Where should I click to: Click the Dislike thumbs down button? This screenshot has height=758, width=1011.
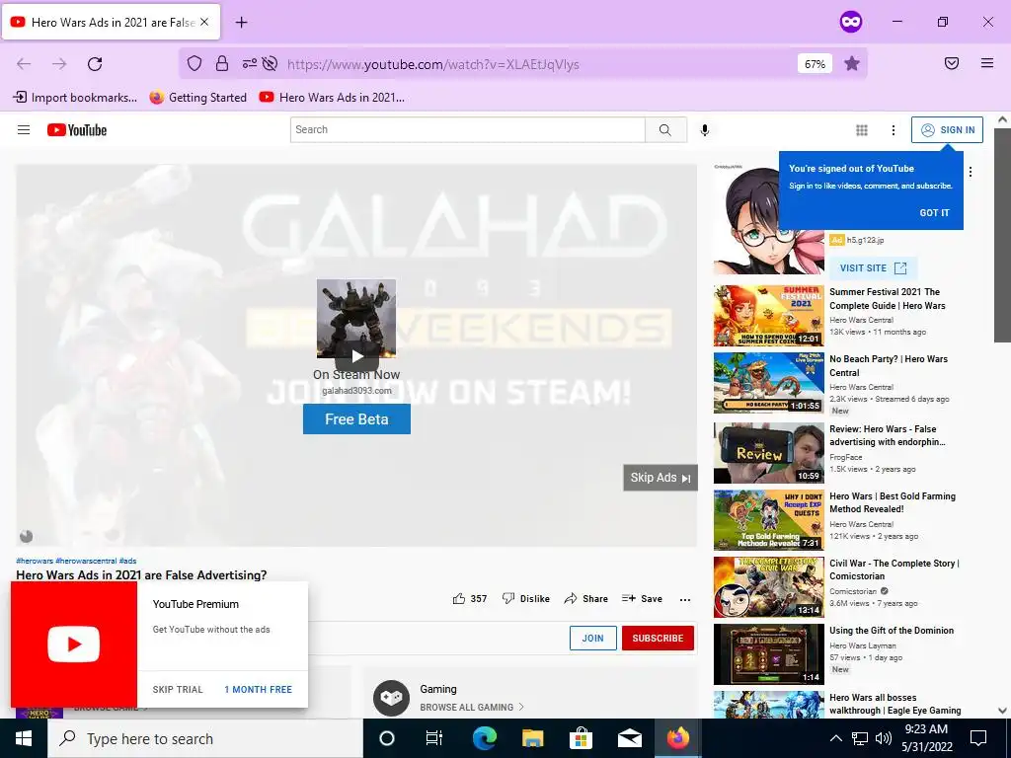coord(525,599)
